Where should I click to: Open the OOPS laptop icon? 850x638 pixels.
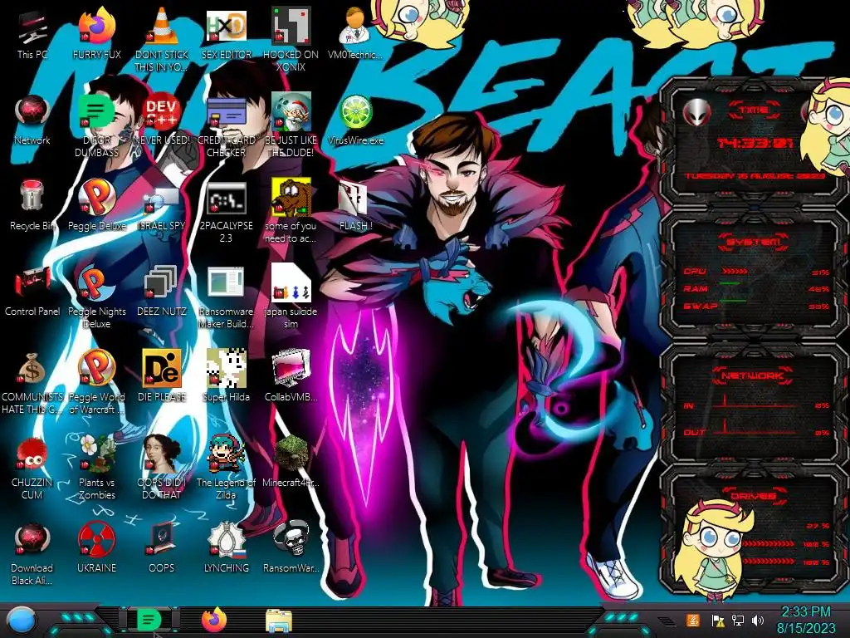(161, 548)
